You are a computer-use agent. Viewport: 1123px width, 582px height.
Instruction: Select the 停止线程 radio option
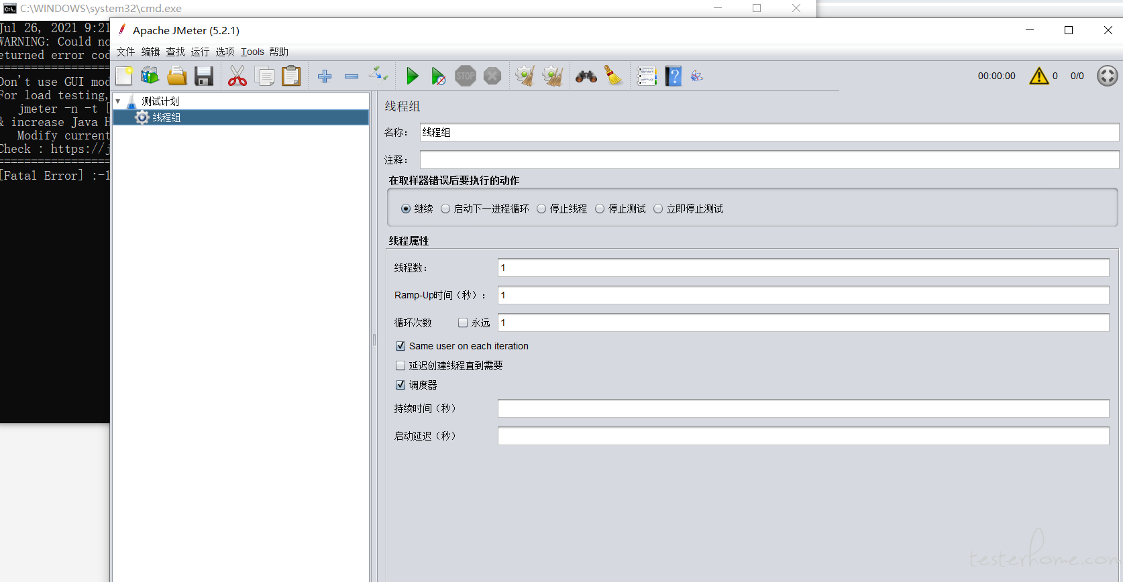pos(541,209)
